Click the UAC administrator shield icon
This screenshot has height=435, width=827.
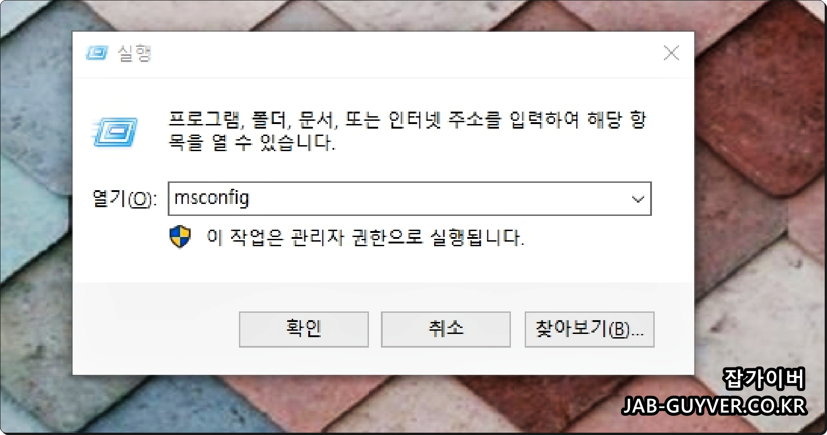pyautogui.click(x=180, y=237)
